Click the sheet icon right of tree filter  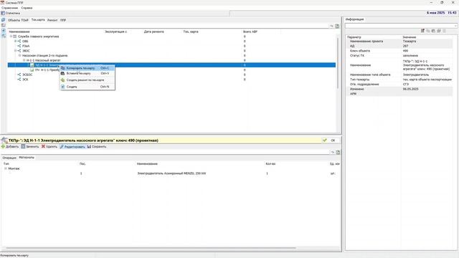pos(337,26)
